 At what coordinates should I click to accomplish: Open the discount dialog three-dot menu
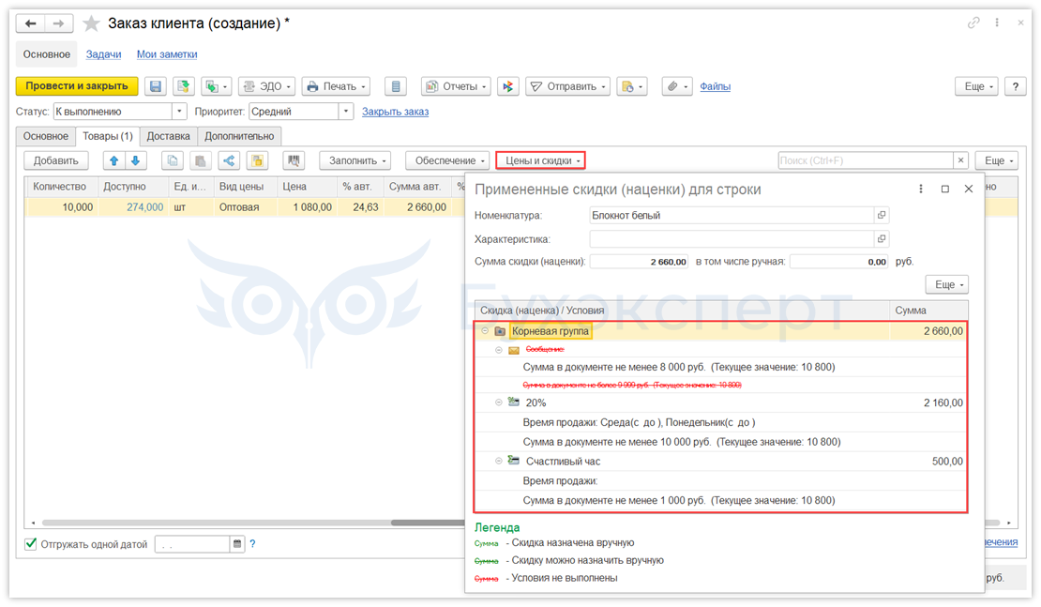[921, 190]
